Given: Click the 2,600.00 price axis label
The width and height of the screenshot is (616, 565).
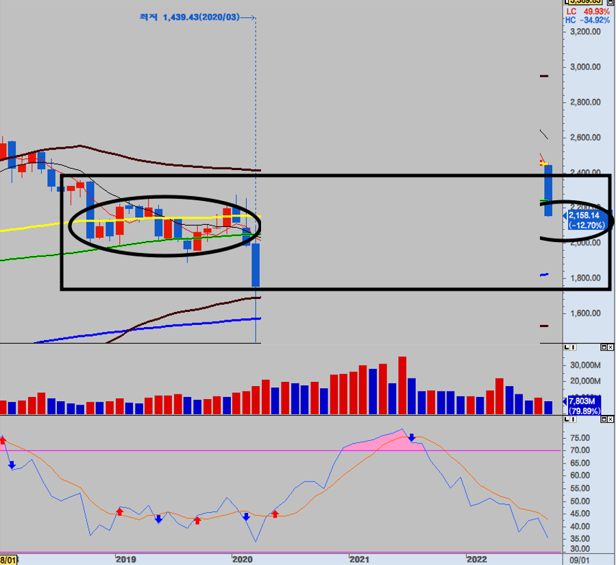Looking at the screenshot, I should [x=585, y=138].
